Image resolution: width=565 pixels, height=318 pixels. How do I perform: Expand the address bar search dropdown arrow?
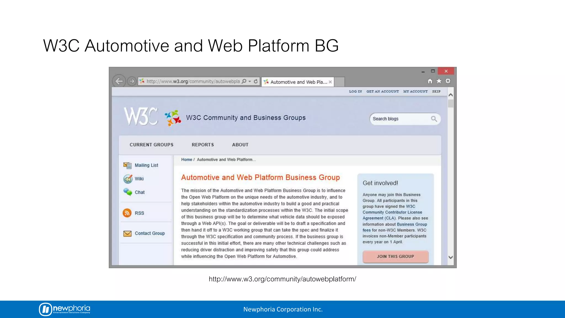(250, 81)
